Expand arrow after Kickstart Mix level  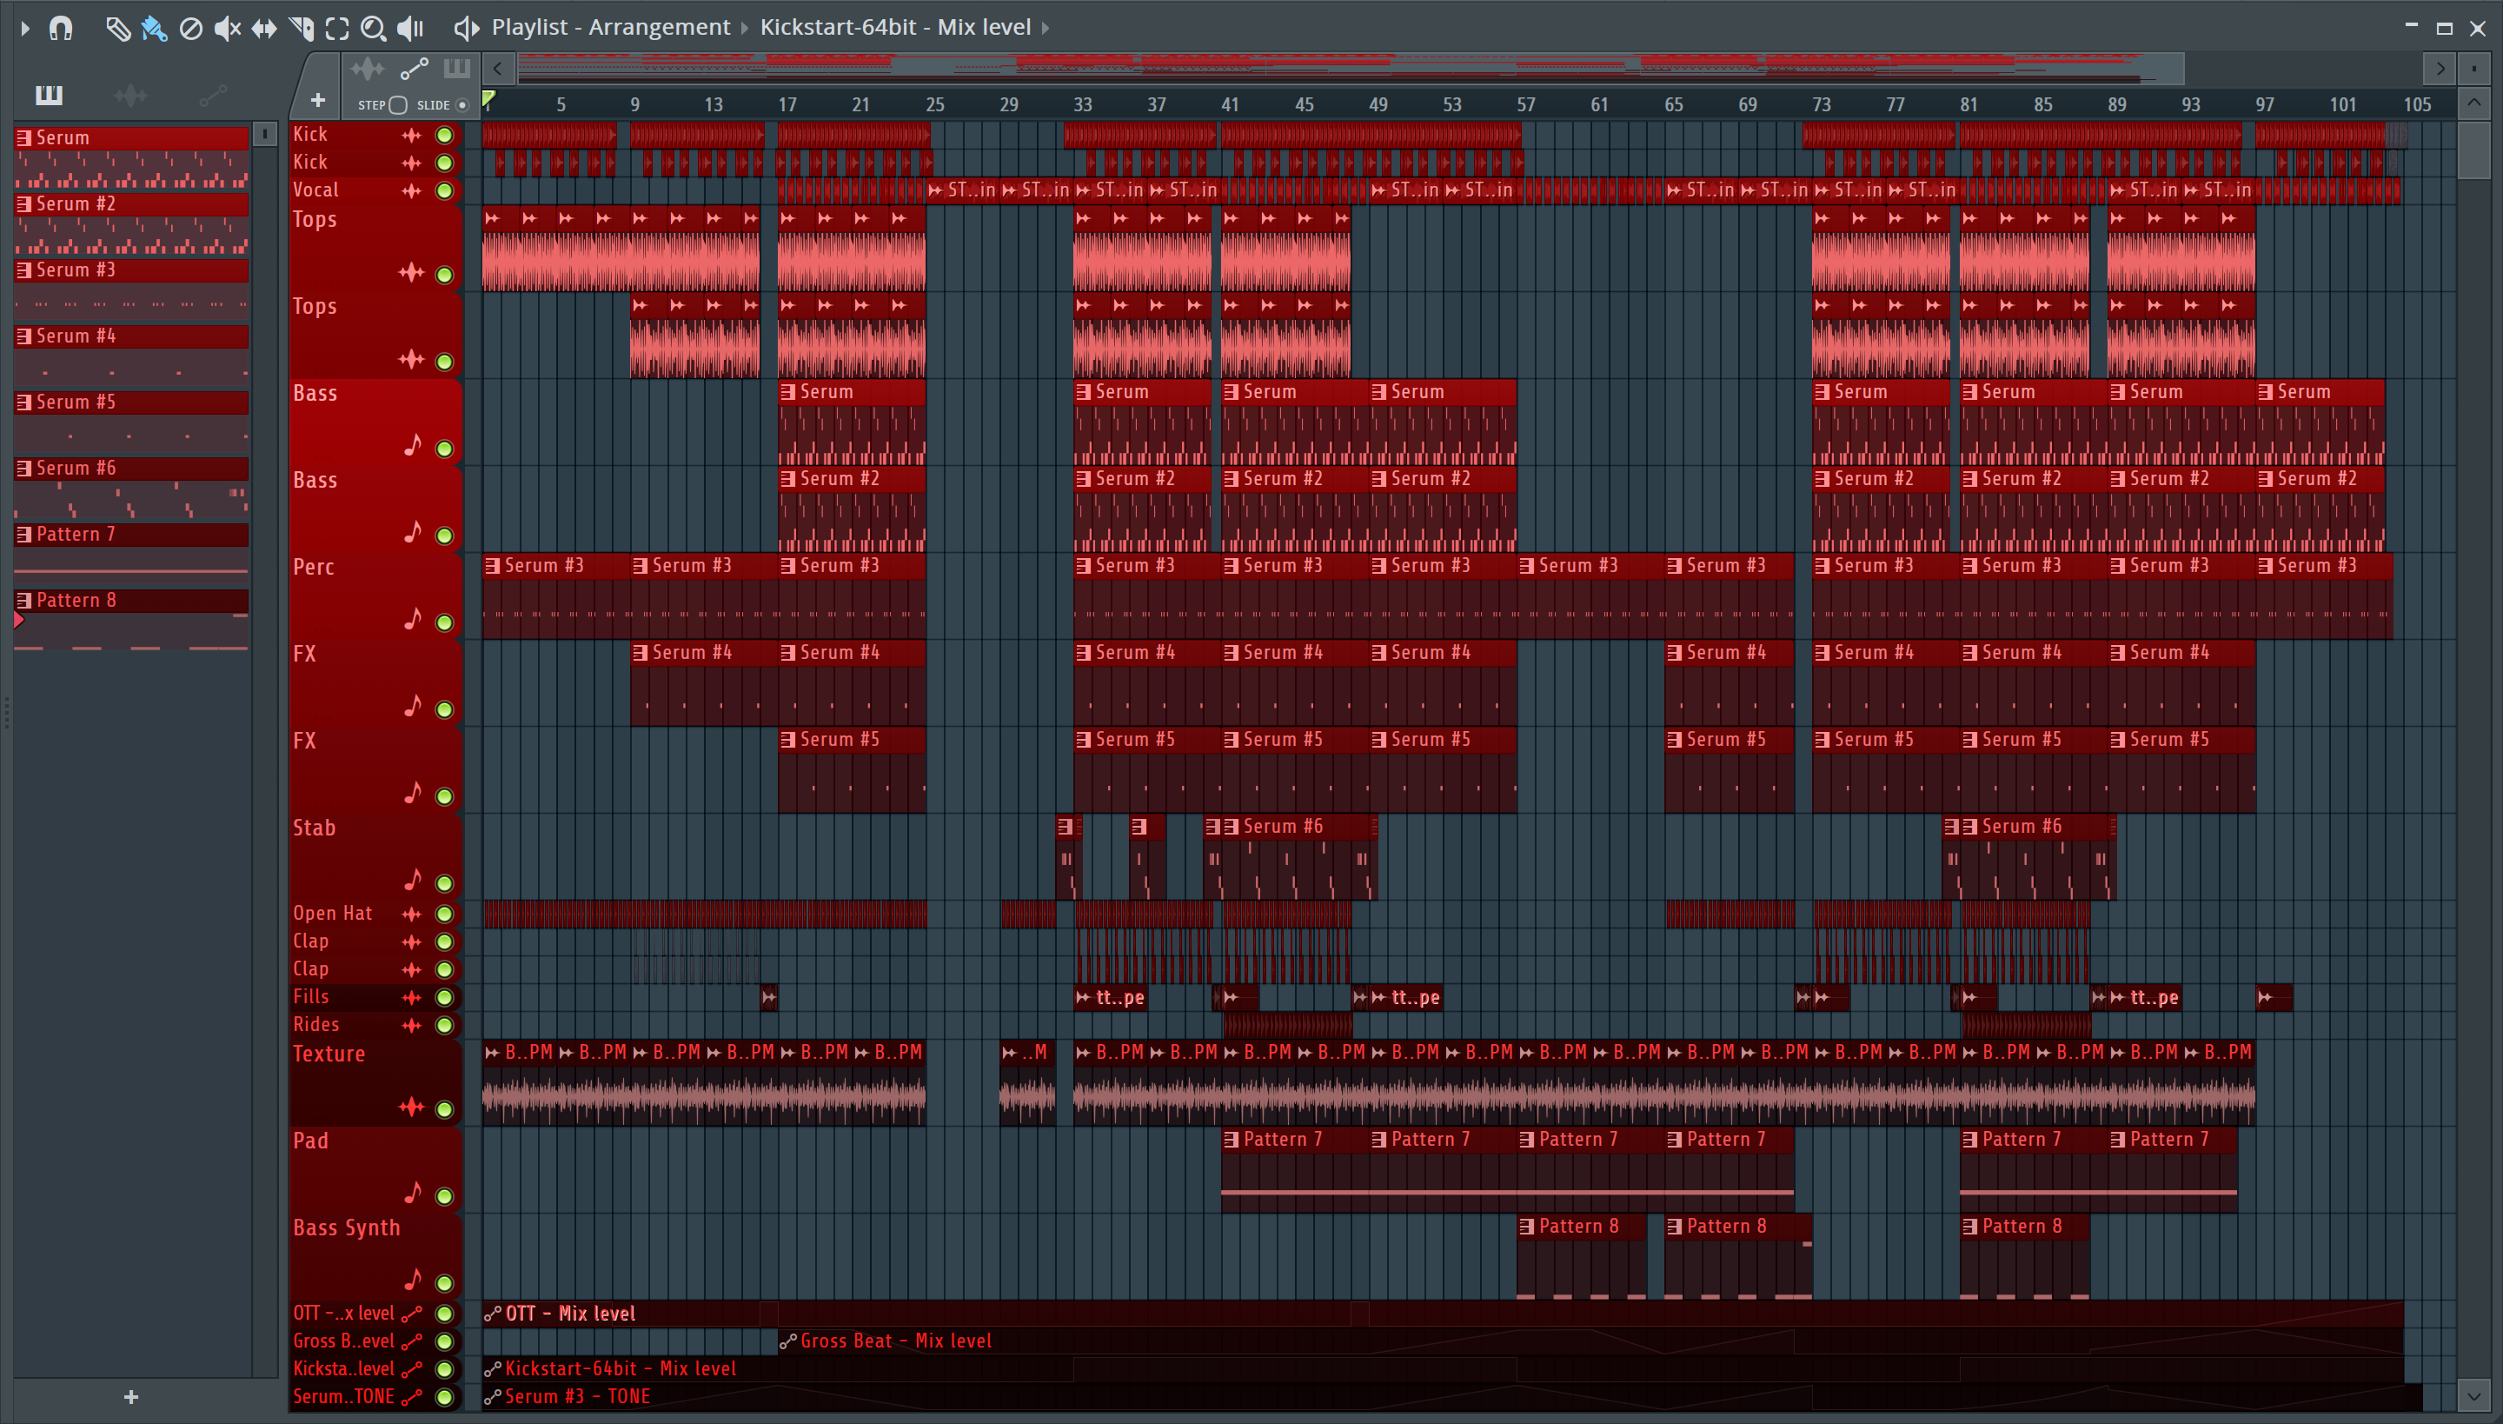1046,29
